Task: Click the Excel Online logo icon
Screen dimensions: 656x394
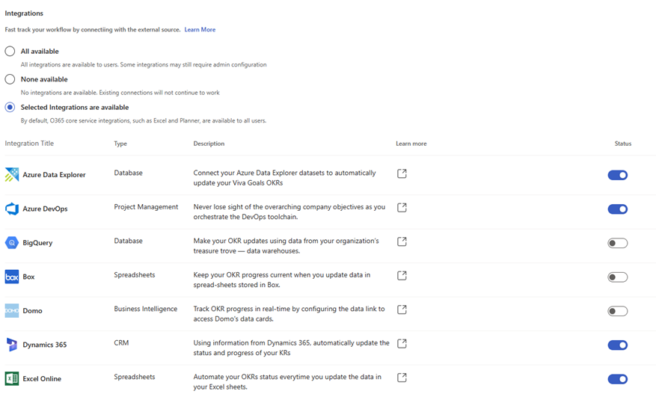Action: [12, 378]
